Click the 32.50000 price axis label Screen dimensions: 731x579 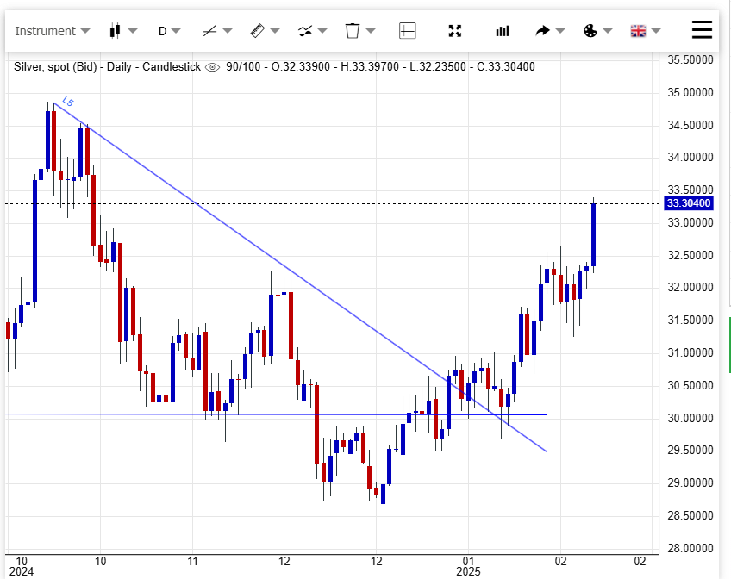(x=690, y=255)
